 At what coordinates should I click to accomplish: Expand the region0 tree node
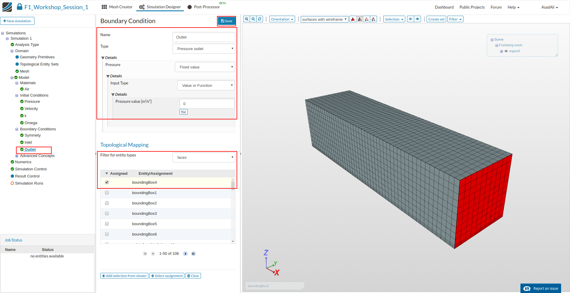pos(502,51)
